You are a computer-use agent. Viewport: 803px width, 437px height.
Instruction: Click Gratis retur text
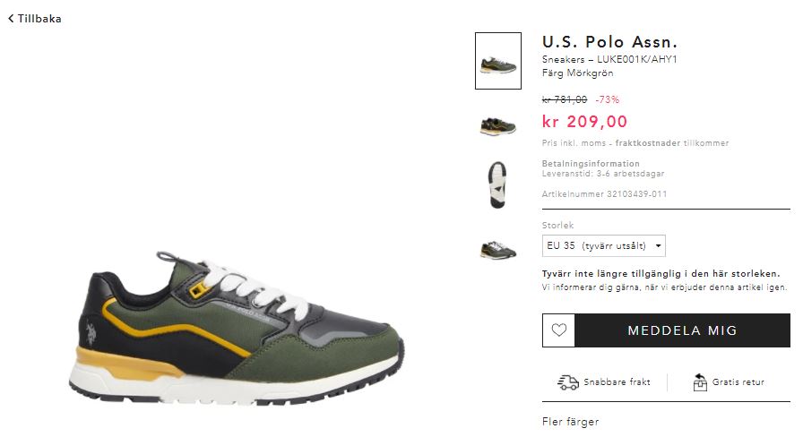738,381
